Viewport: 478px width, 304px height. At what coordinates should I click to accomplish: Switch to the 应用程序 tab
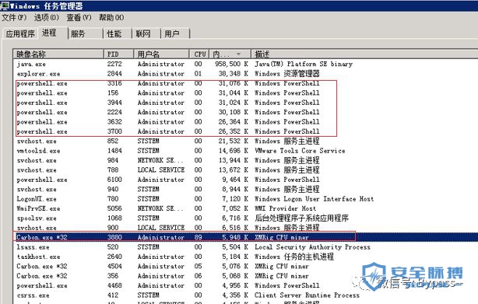(x=20, y=33)
